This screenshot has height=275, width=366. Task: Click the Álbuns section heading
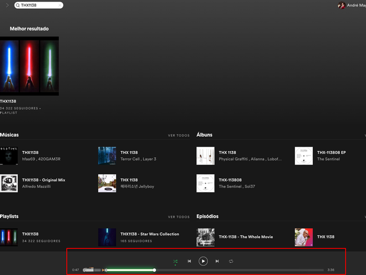pos(205,134)
